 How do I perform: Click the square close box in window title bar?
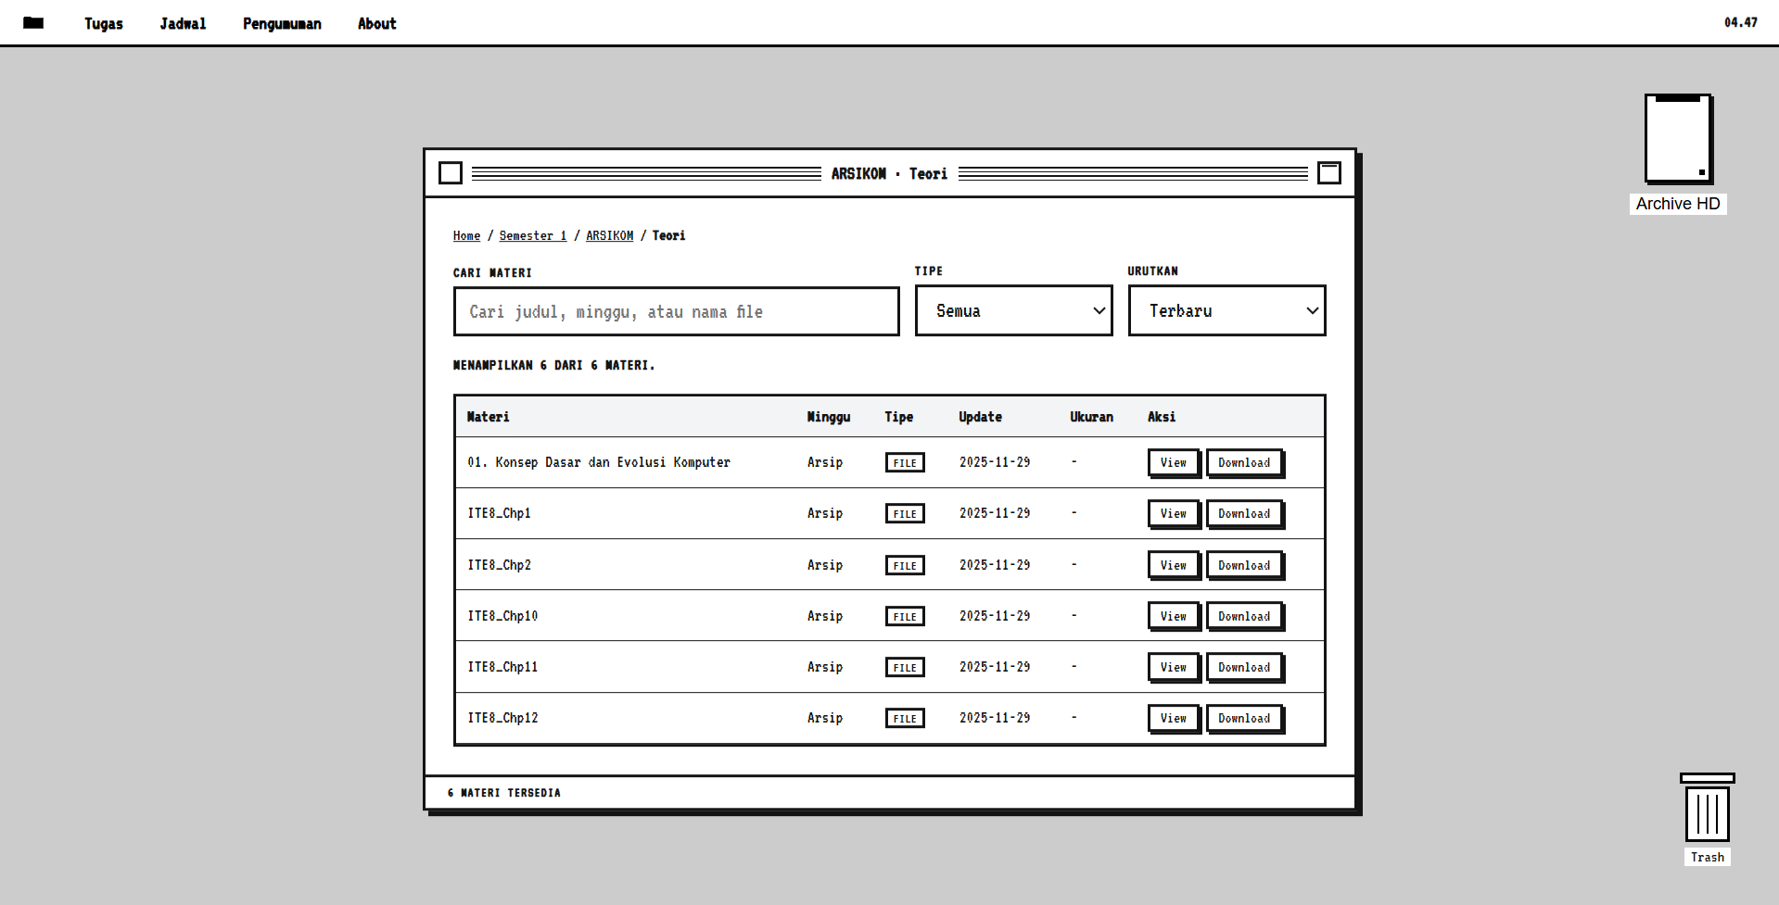click(451, 173)
